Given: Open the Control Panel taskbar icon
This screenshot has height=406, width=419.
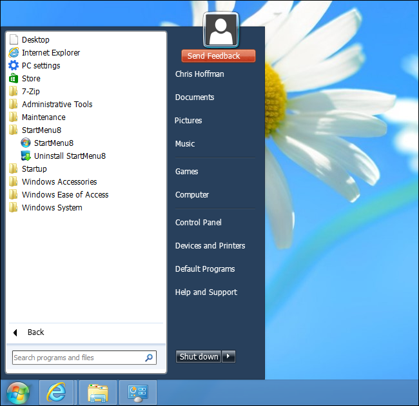Looking at the screenshot, I should click(138, 392).
